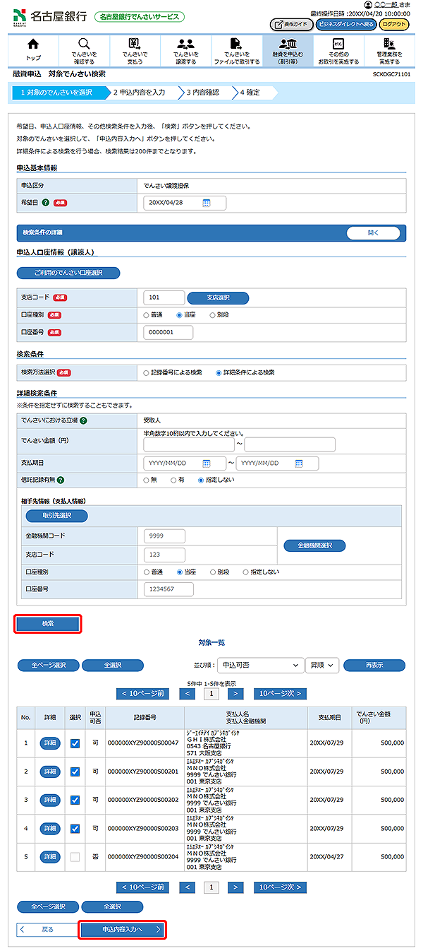The width and height of the screenshot is (423, 951).
Task: Click the でんさいで支払う yen icon
Action: point(135,44)
